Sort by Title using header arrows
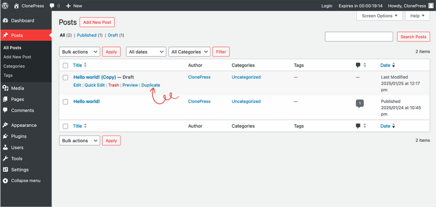This screenshot has height=207, width=436. 85,65
